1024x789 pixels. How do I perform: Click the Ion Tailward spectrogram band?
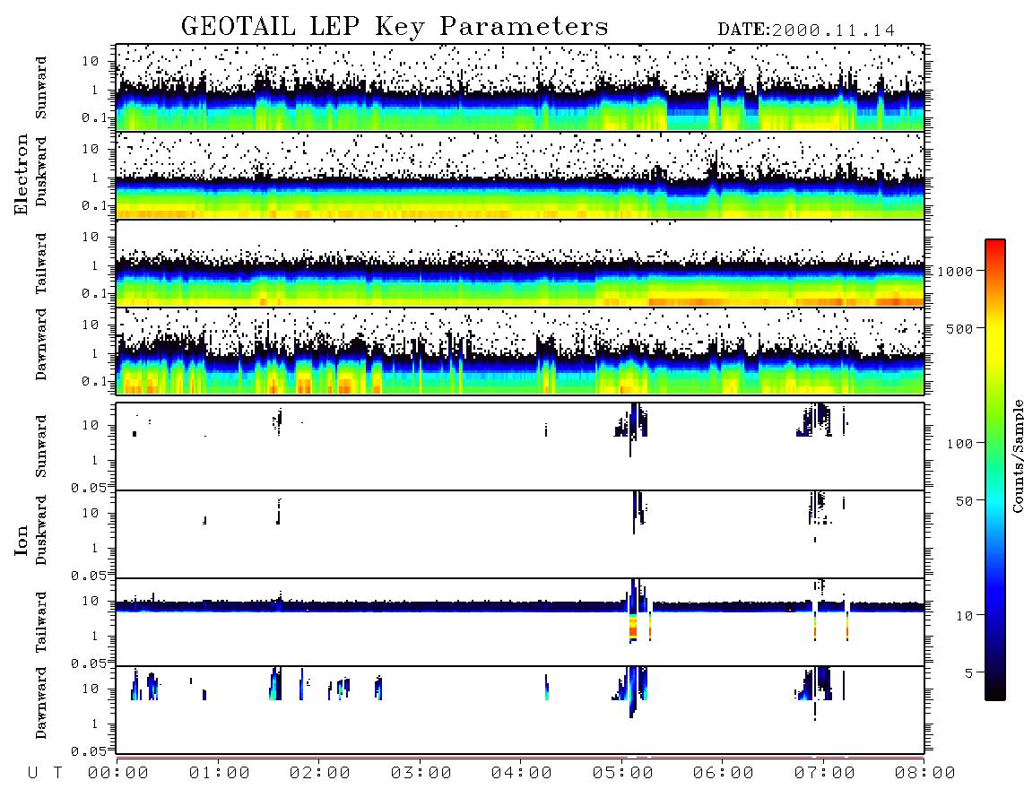tap(520, 607)
